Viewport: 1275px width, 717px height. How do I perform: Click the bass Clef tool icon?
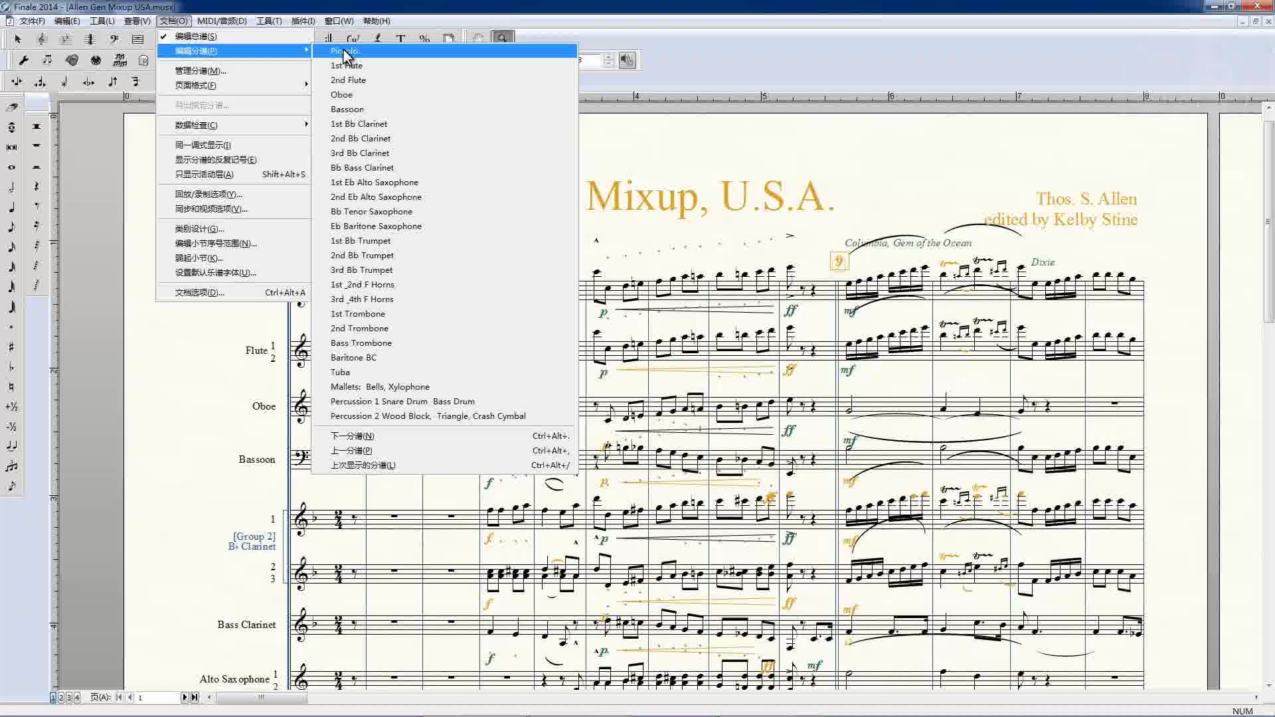coord(114,39)
